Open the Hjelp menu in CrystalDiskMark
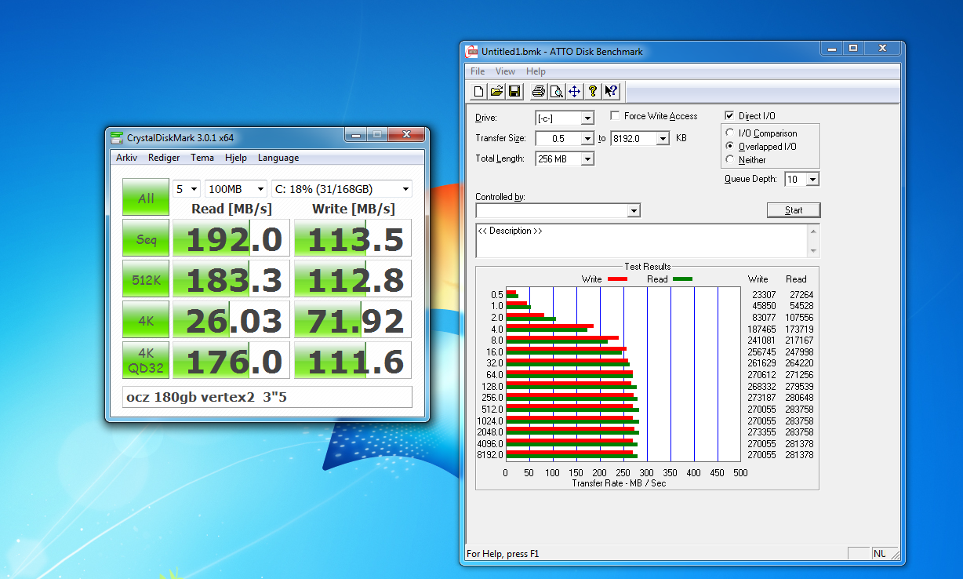The height and width of the screenshot is (579, 963). click(236, 158)
